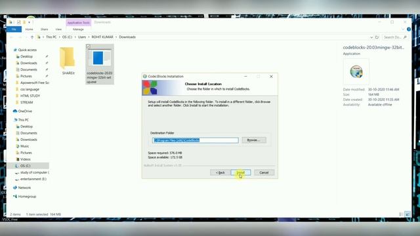Open Downloads under Quick access
The height and width of the screenshot is (236, 420).
28,63
